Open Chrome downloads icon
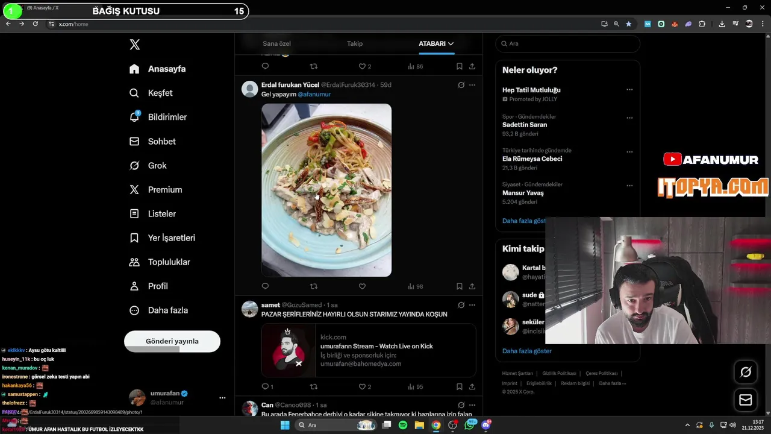This screenshot has width=771, height=434. (722, 24)
